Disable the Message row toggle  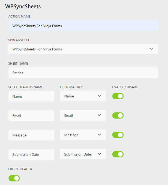pyautogui.click(x=118, y=135)
